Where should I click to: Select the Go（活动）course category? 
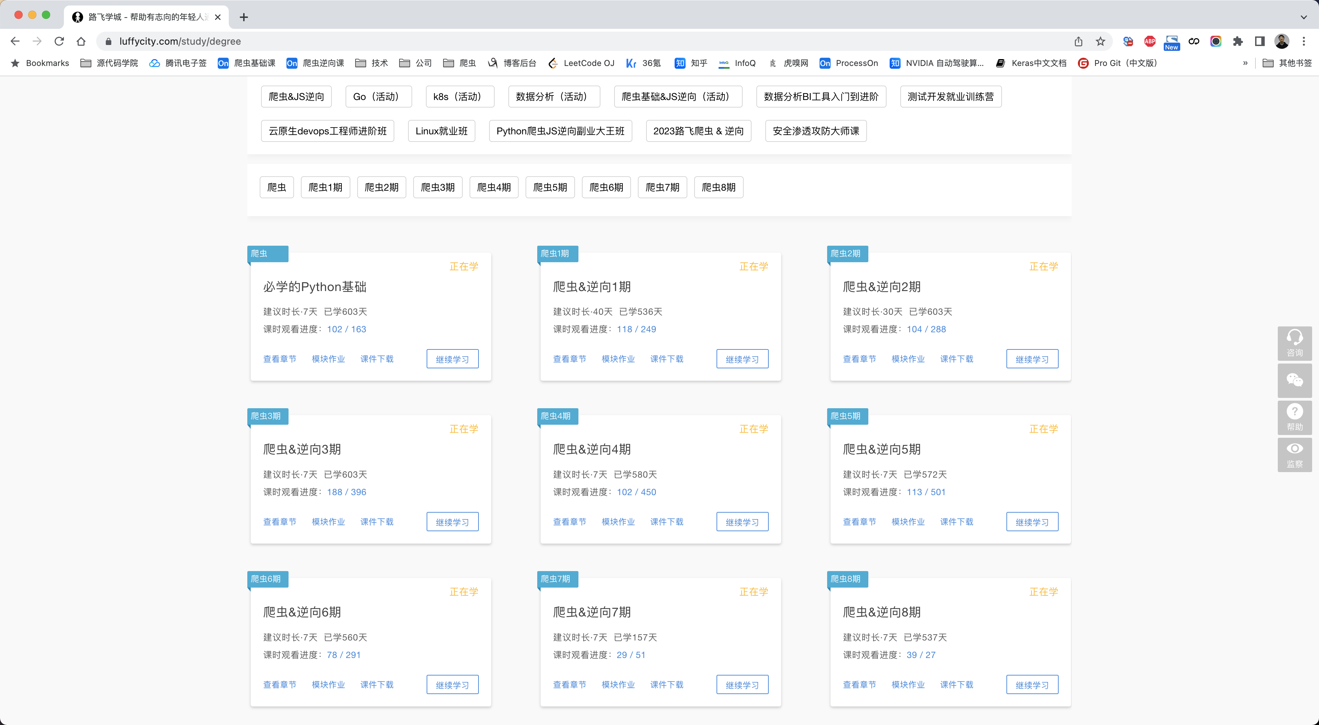click(x=379, y=96)
